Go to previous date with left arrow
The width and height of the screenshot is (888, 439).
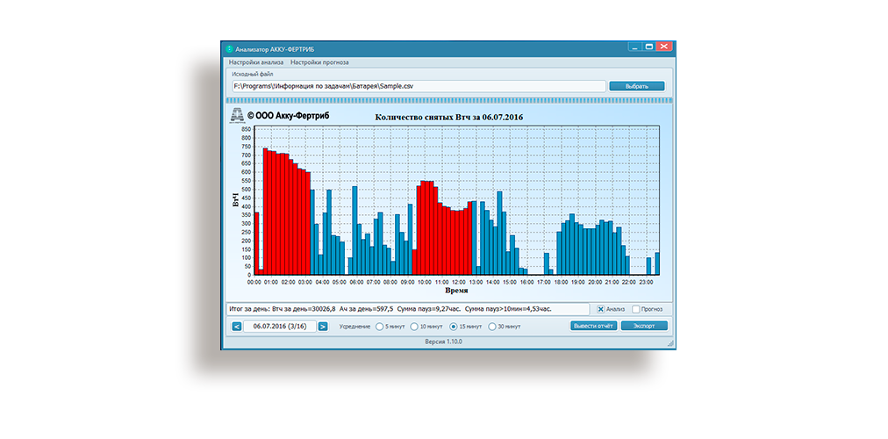237,327
